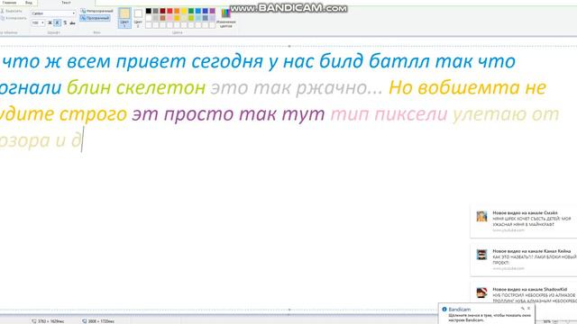
Task: Pick the bright red palette color
Action: tap(169, 11)
